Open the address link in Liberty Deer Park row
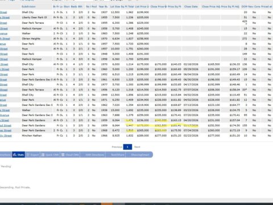This screenshot has width=273, height=205. (5, 18)
